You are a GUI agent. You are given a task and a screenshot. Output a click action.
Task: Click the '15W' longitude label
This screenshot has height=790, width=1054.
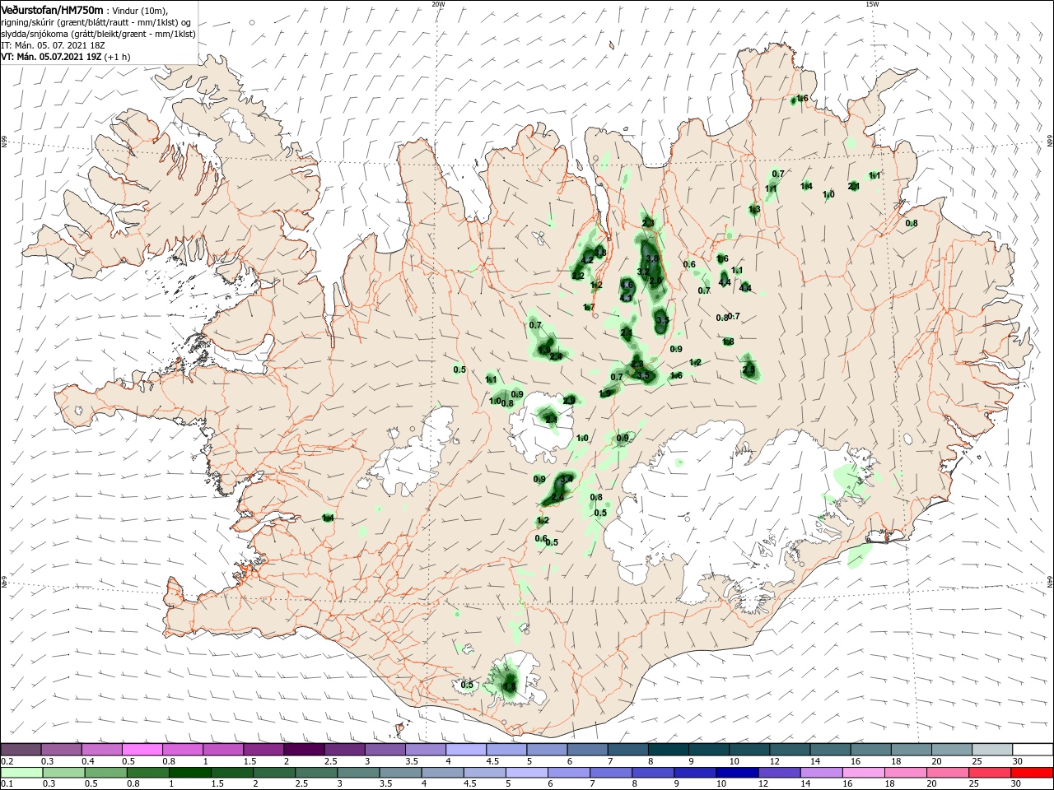(872, 3)
